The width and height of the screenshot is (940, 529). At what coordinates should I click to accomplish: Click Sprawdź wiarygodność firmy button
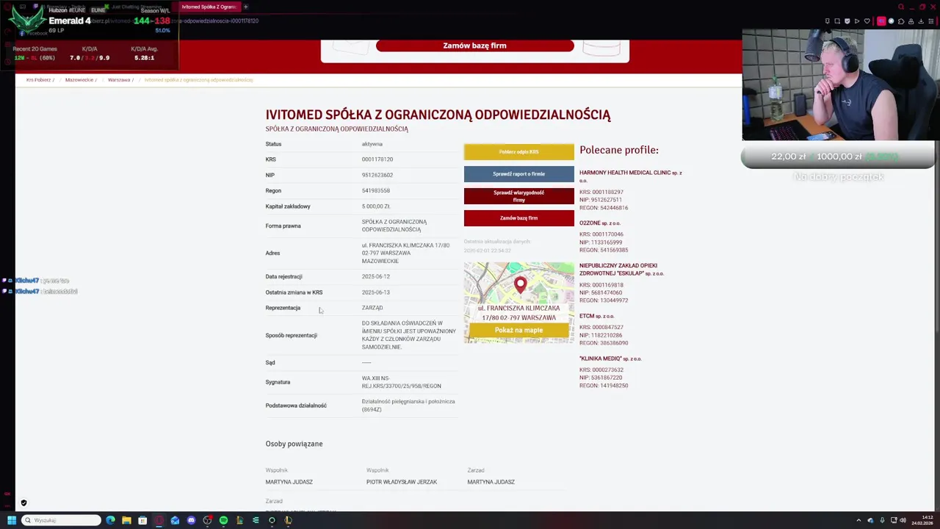pos(518,196)
